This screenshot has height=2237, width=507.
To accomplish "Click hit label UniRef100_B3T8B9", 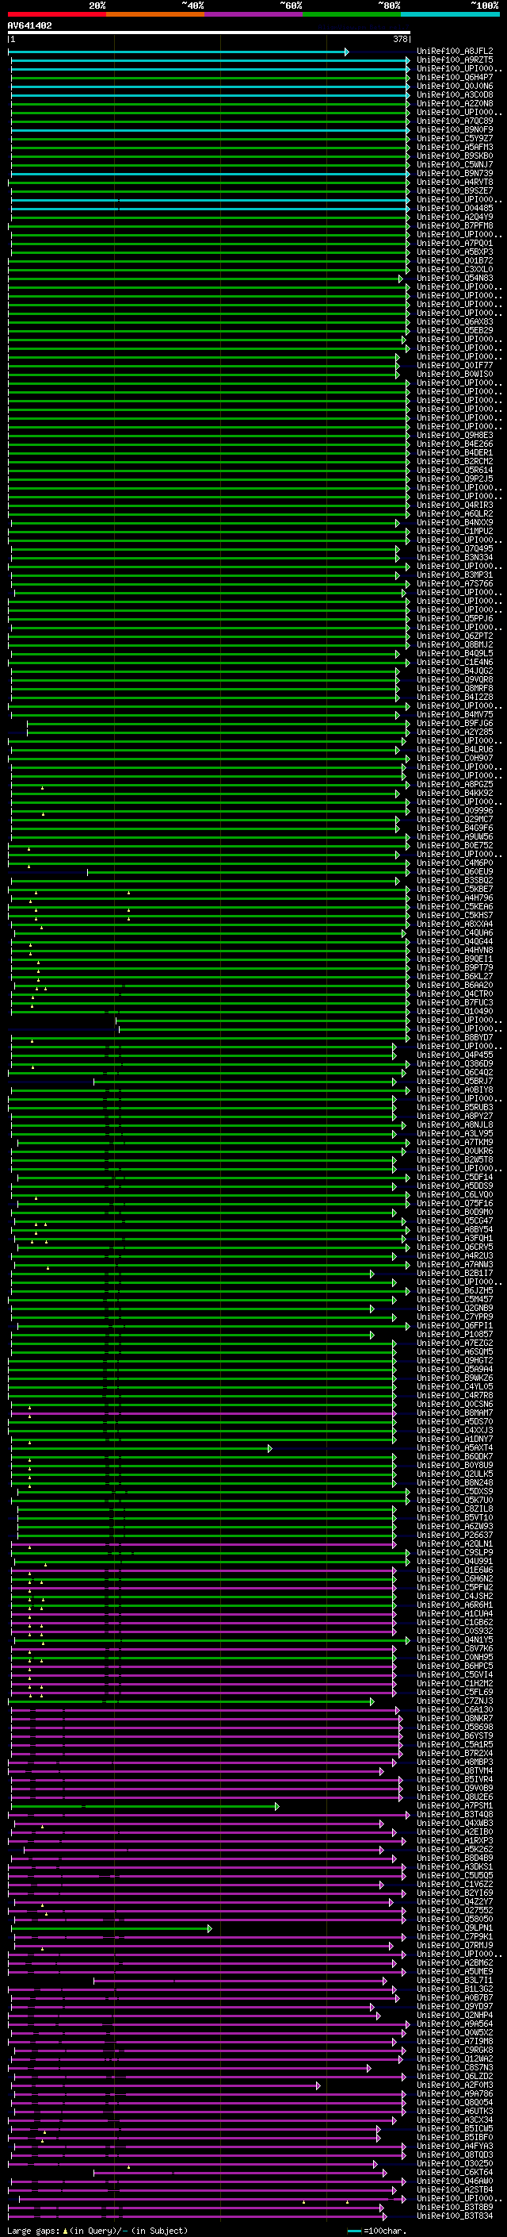I will point(455,2207).
